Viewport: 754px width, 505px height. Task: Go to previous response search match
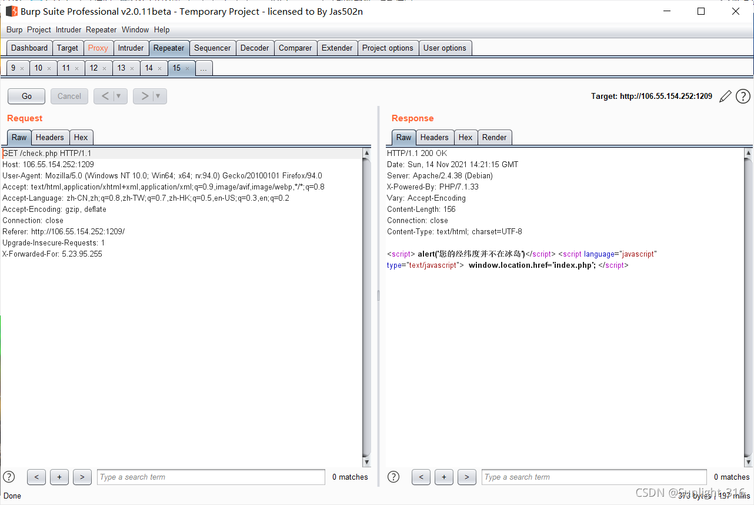coord(421,477)
